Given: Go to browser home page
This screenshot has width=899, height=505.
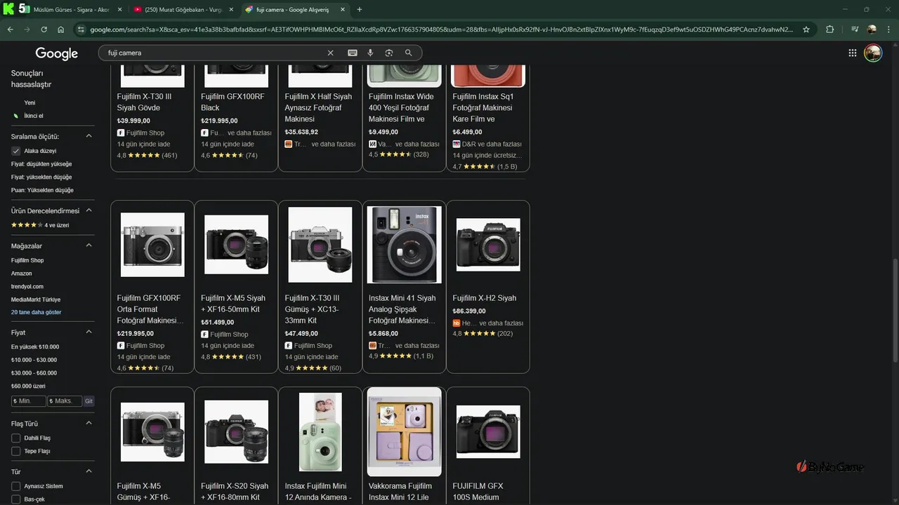Looking at the screenshot, I should pos(61,29).
